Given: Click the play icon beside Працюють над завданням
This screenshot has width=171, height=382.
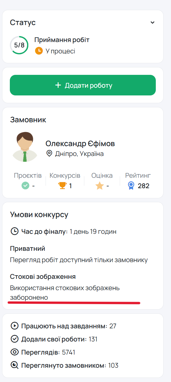Looking at the screenshot, I should pyautogui.click(x=14, y=326).
